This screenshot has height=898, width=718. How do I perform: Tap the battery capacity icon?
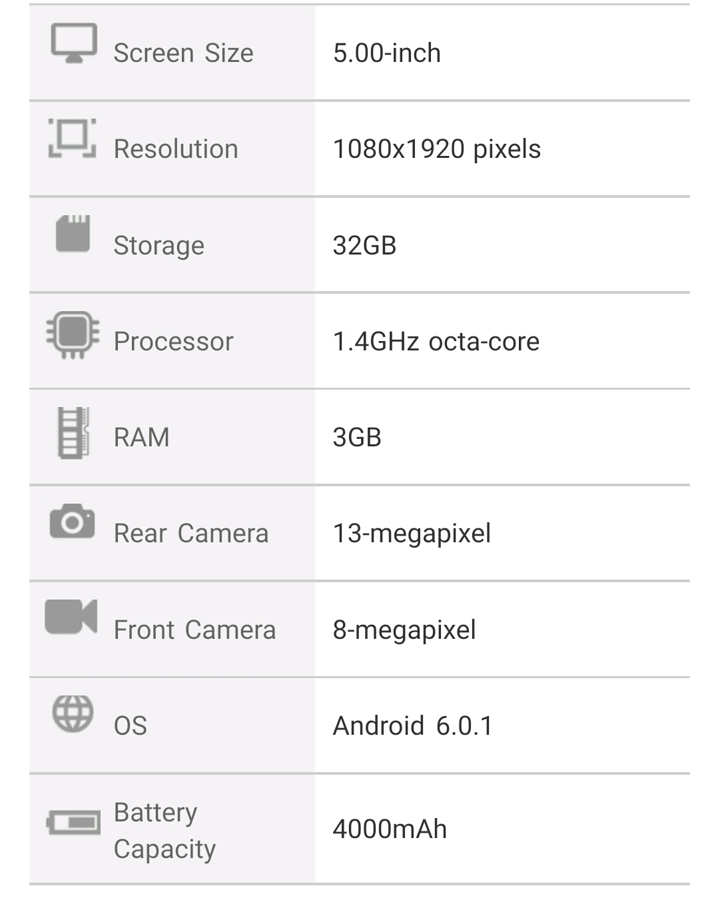[73, 823]
